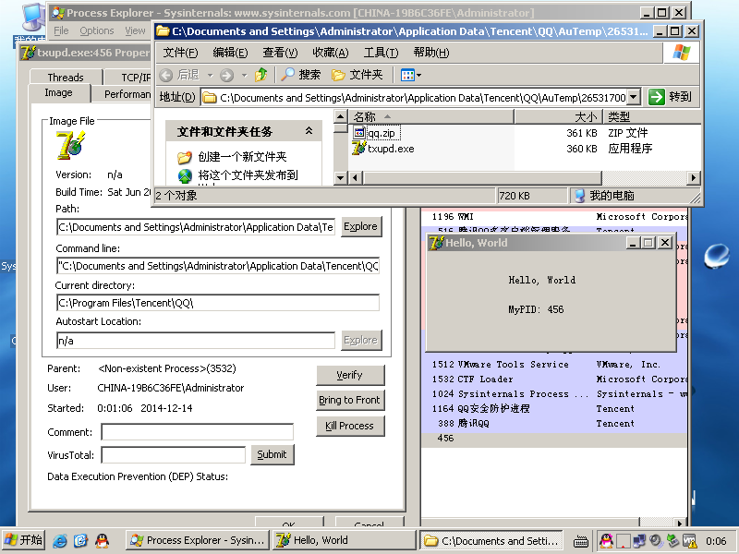Select the Sysinternals Process row 1024
This screenshot has width=739, height=554.
[x=554, y=394]
